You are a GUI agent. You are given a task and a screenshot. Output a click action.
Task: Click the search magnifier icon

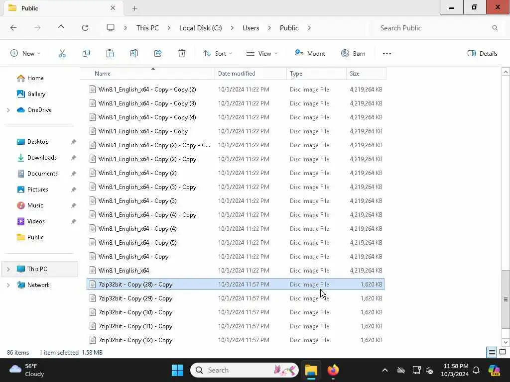[x=495, y=28]
